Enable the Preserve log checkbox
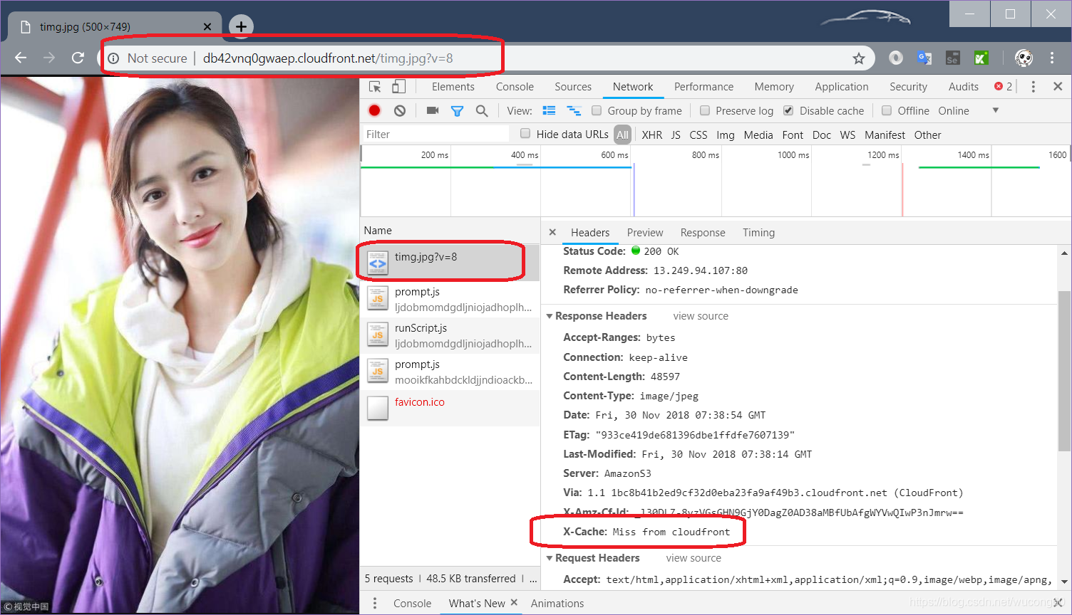Image resolution: width=1072 pixels, height=615 pixels. point(705,110)
